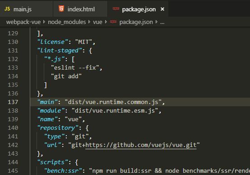Click line number 138
Screen dimensions: 250x175
(x=13, y=111)
